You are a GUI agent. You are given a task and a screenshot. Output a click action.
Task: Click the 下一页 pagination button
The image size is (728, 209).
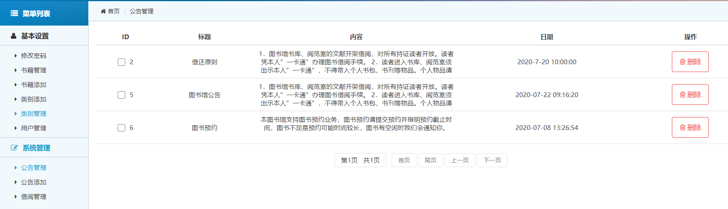point(492,160)
